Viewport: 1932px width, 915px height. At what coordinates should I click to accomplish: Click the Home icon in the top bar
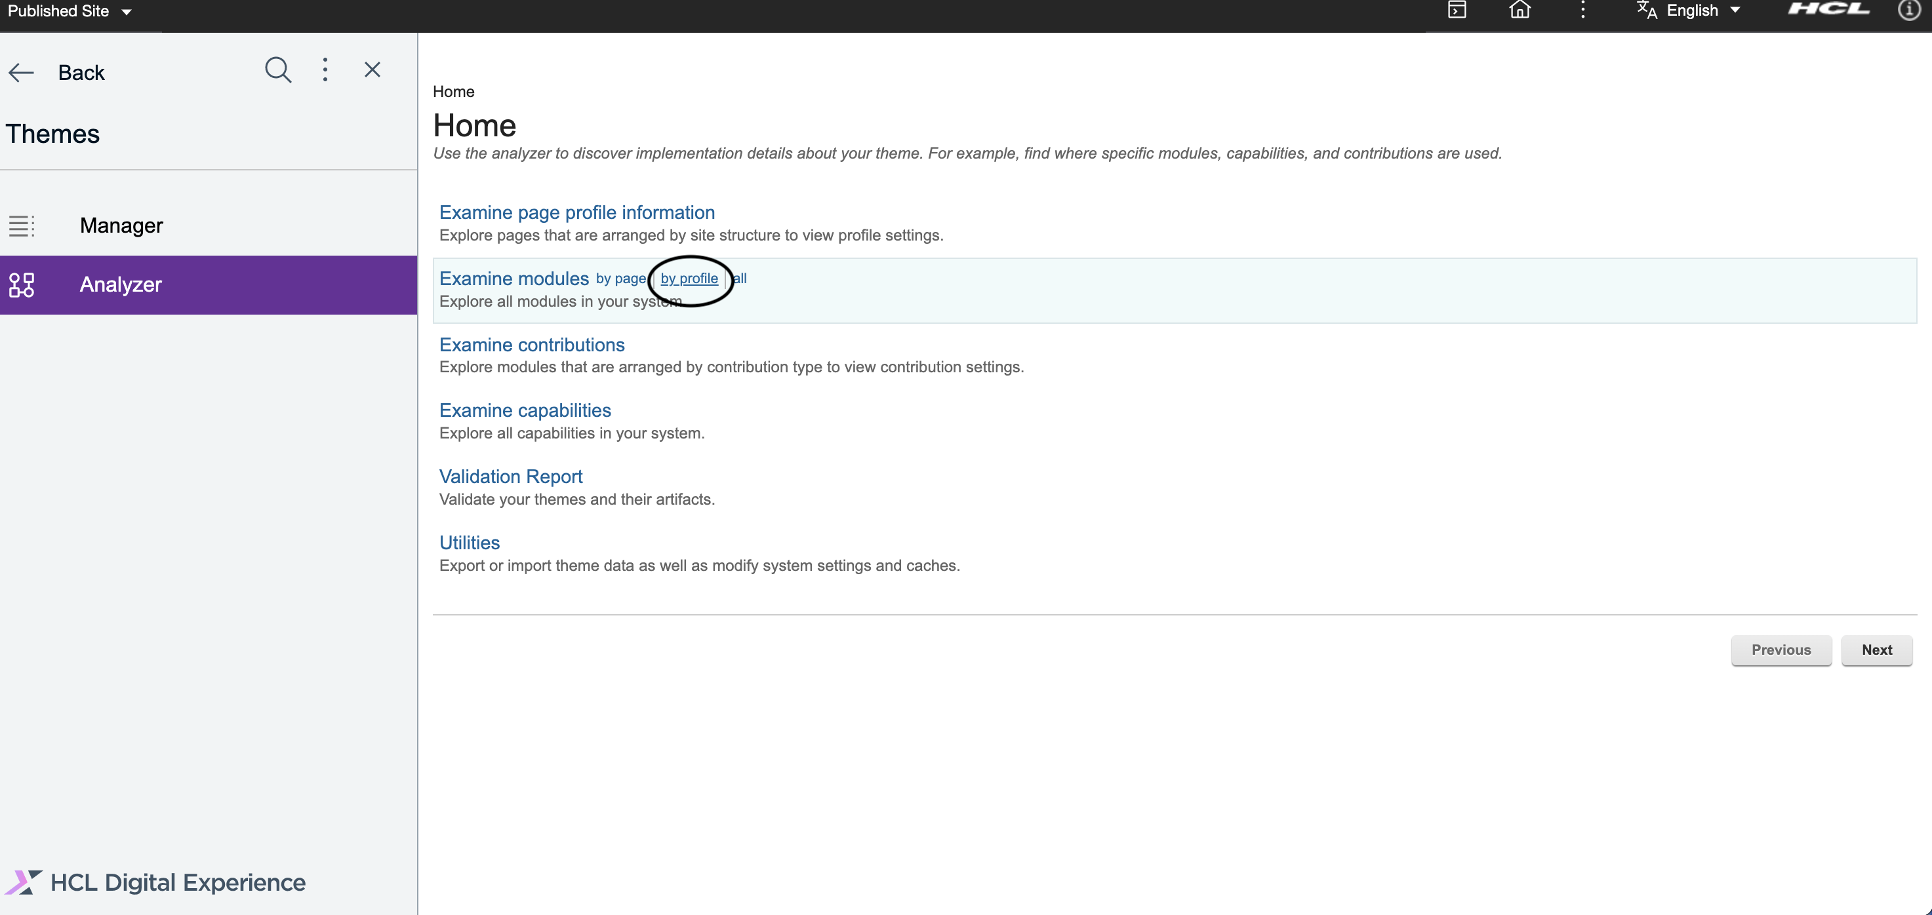[1520, 10]
